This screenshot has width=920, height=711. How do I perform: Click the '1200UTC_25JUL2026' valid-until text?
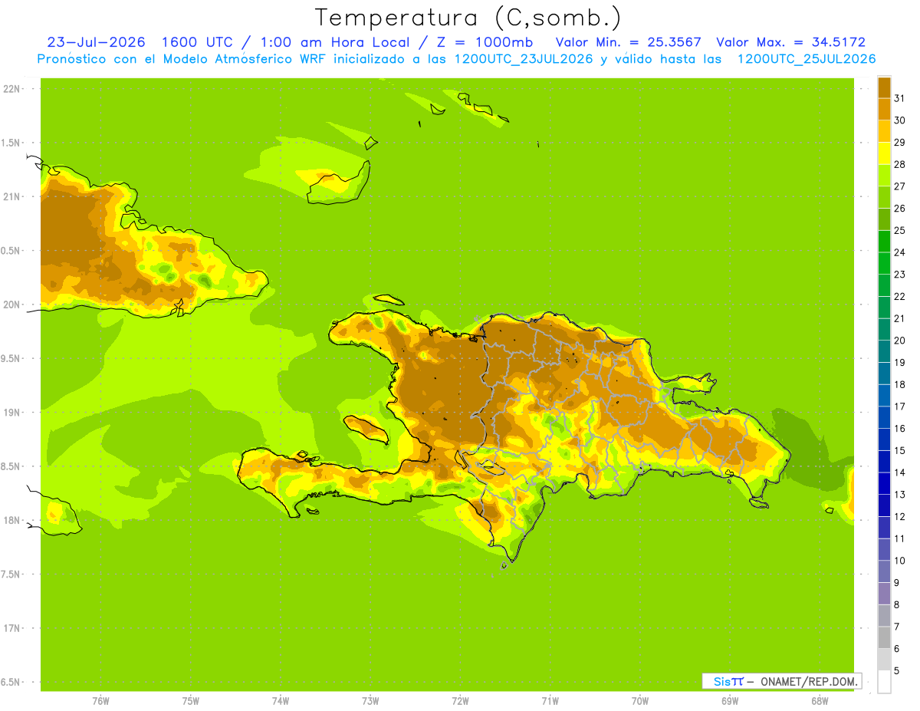(807, 59)
